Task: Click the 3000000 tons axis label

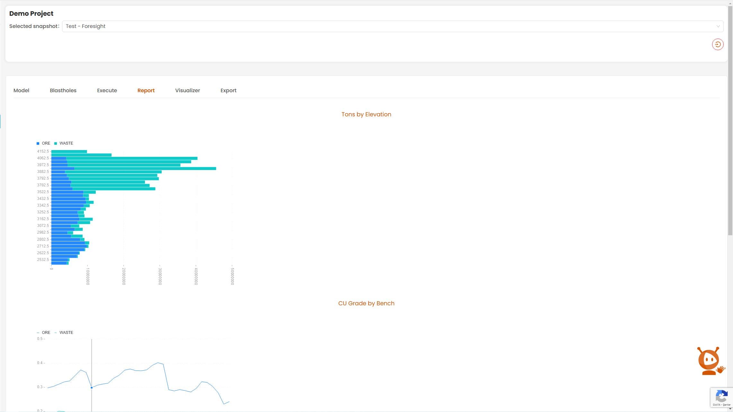Action: [160, 276]
